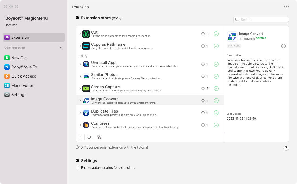Screen dimensions: 297x184
Task: Click the Compress extension icon
Action: click(86, 125)
